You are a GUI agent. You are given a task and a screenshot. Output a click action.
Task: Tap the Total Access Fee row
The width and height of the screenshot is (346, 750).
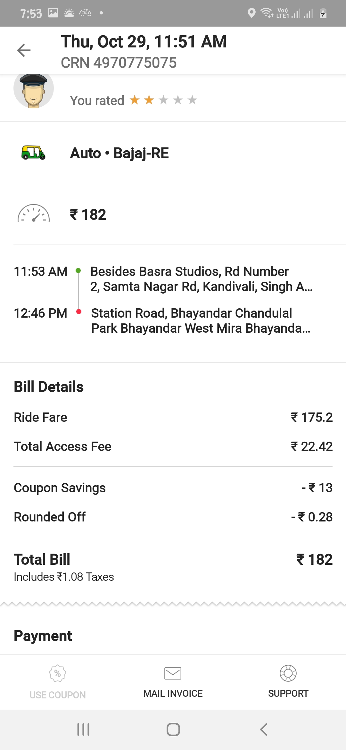(173, 446)
